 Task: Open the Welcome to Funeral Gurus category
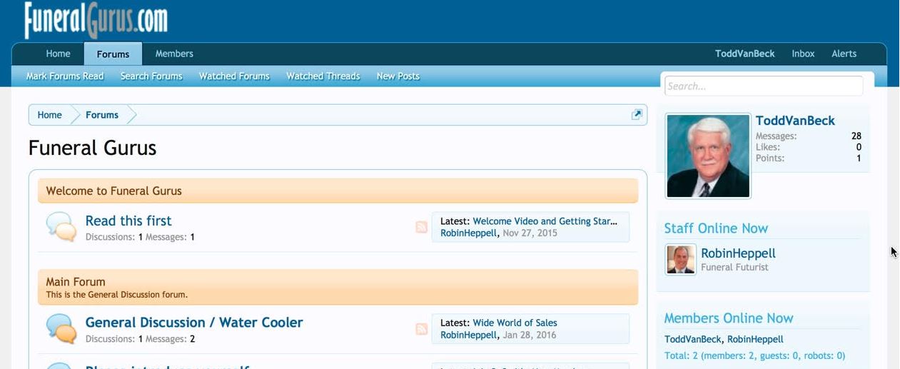point(114,191)
